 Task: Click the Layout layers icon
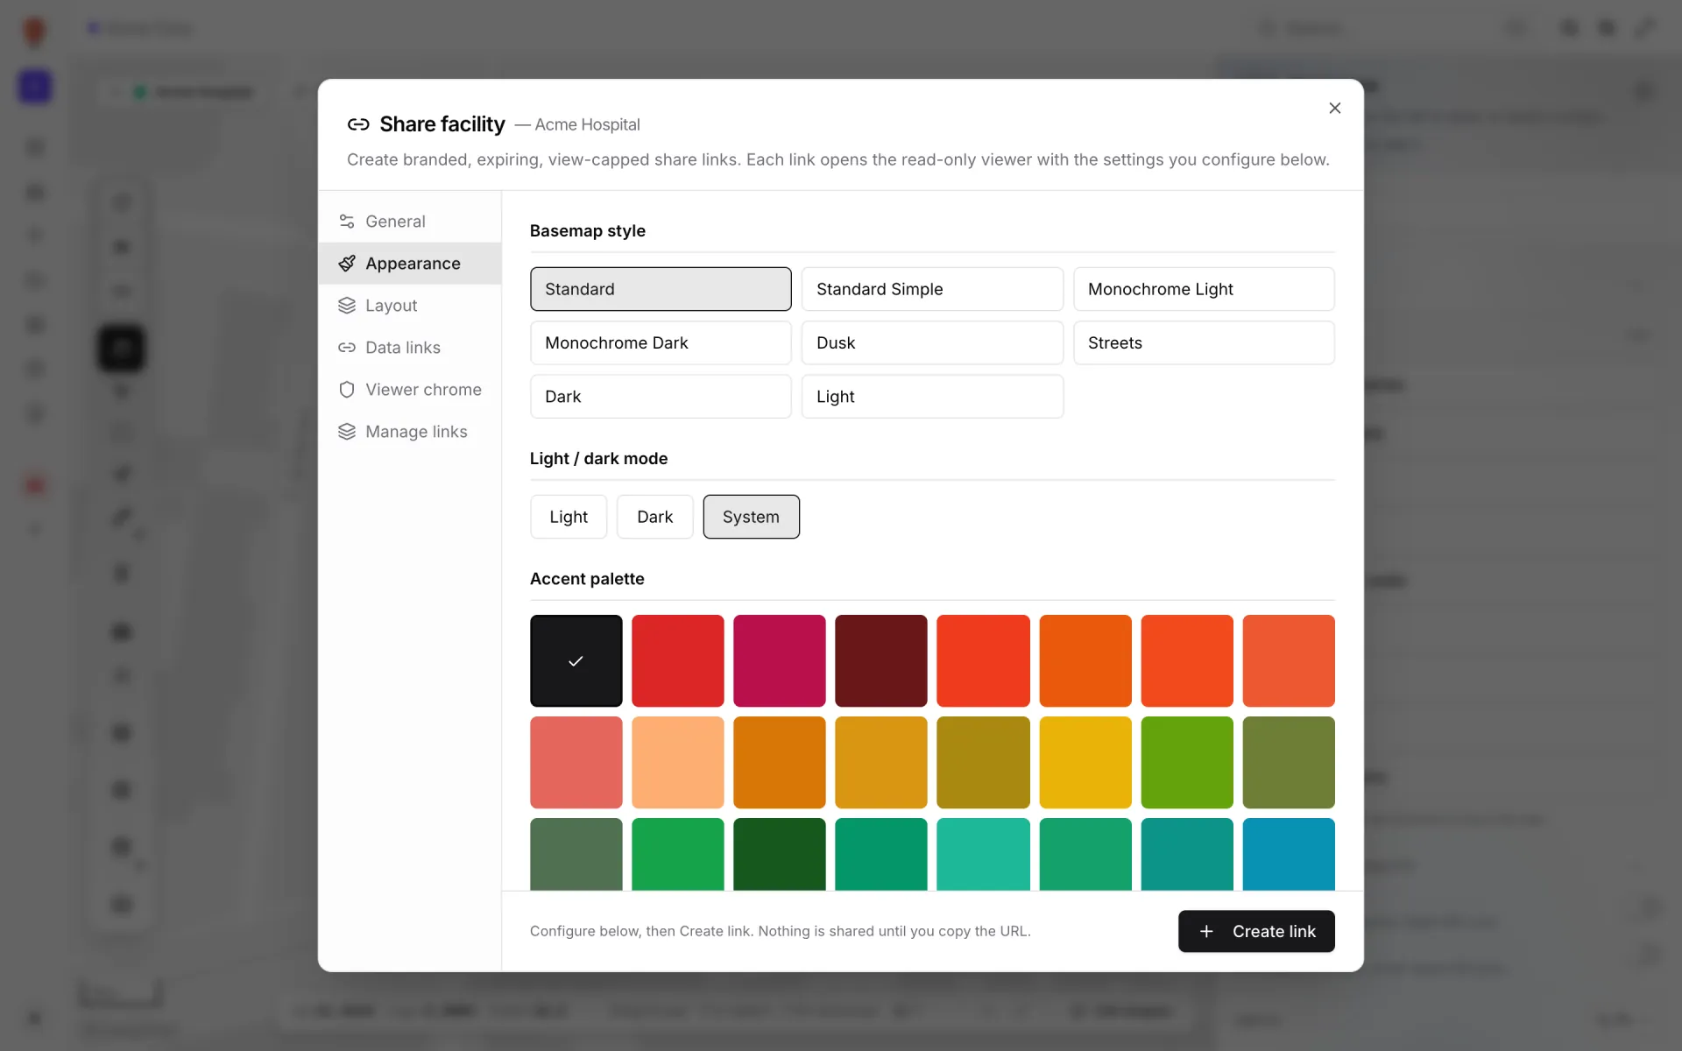347,306
